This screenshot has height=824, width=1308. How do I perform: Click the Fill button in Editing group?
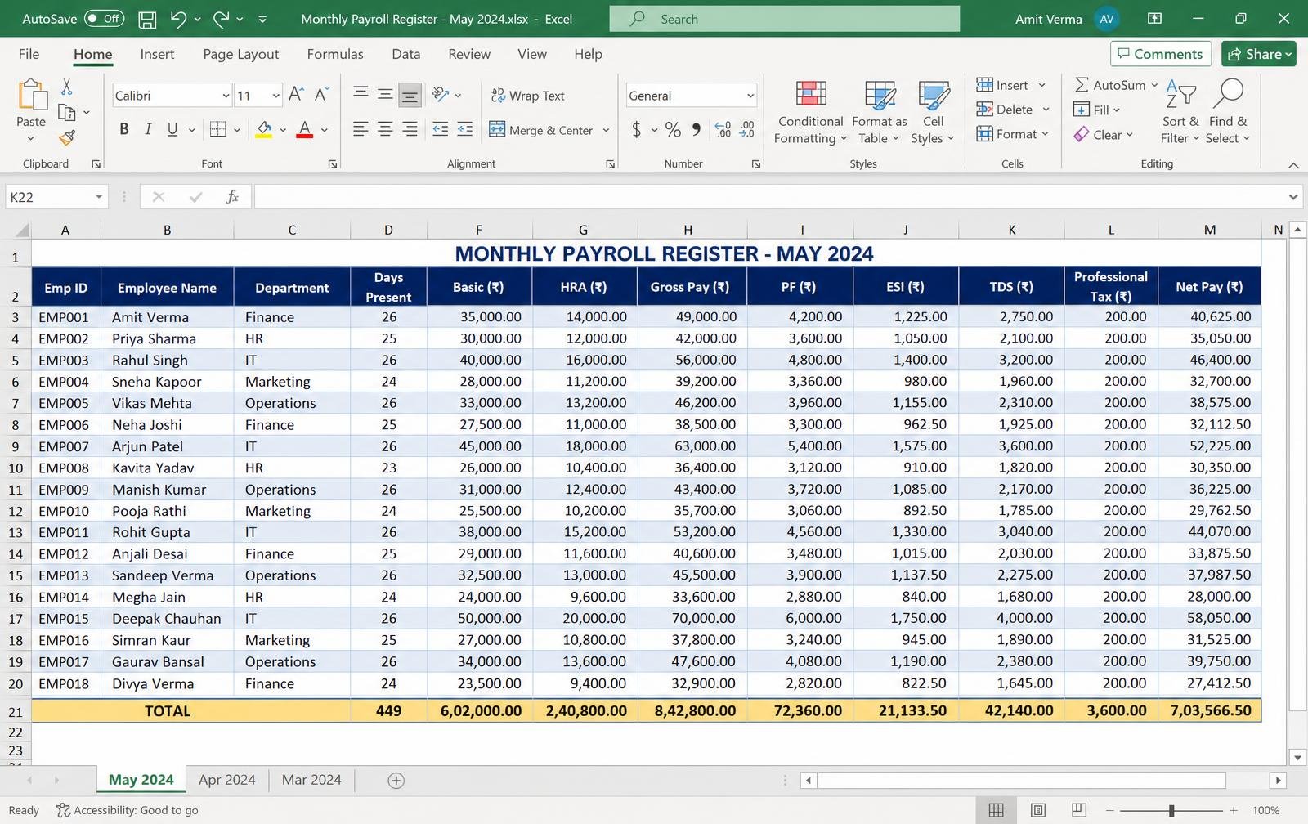tap(1096, 110)
